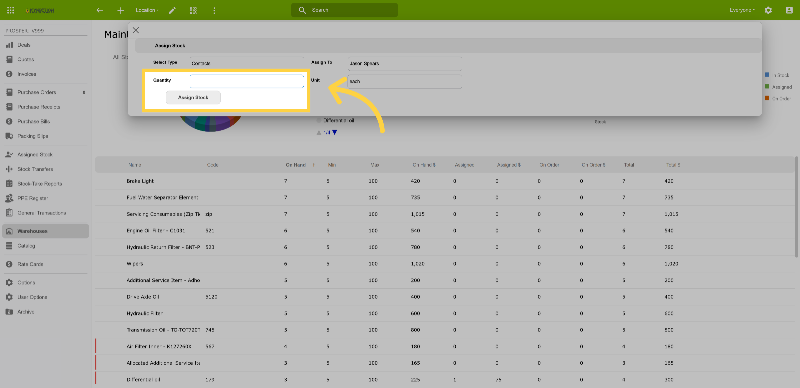
Task: Sort by Code column header
Action: pyautogui.click(x=213, y=165)
